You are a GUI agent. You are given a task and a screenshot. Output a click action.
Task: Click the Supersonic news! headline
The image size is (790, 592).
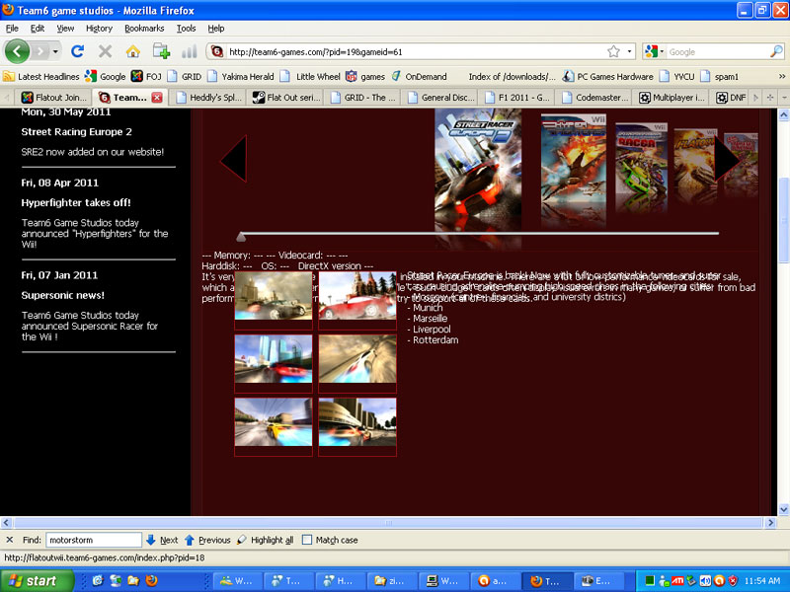(x=62, y=295)
